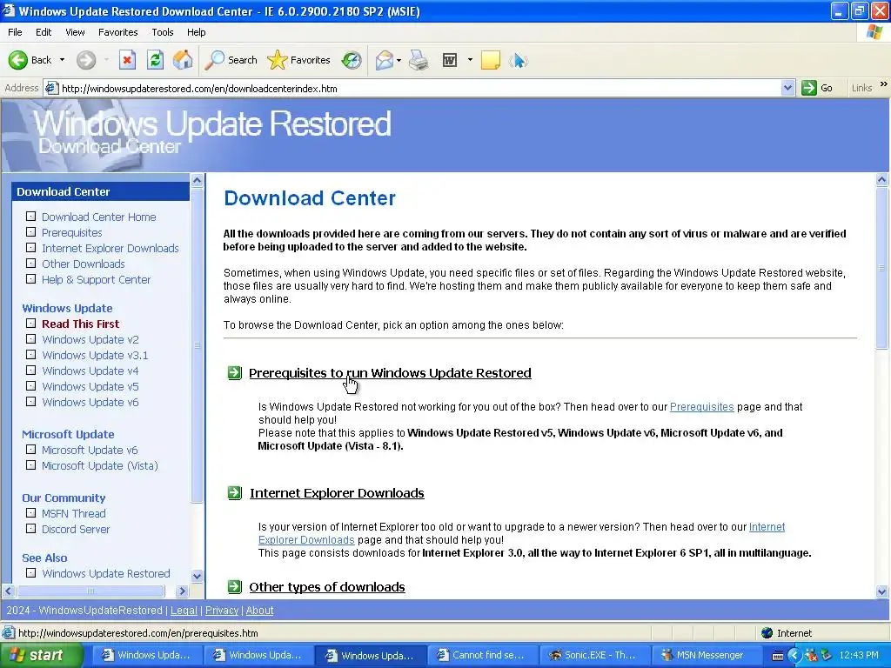Image resolution: width=891 pixels, height=668 pixels.
Task: Open the Legal footer link
Action: click(184, 610)
